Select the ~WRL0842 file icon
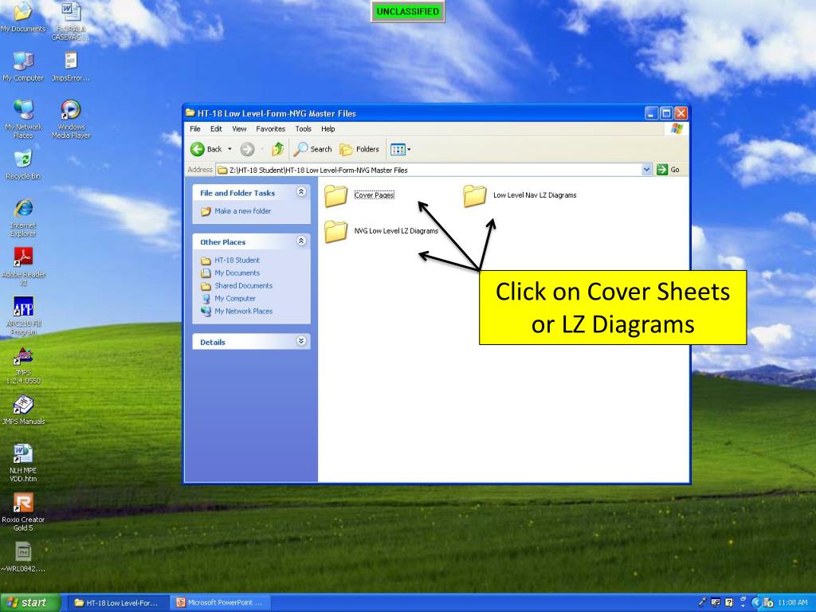The image size is (816, 612). (x=23, y=557)
